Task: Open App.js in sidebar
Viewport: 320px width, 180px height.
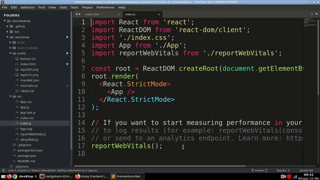Action: pos(24,107)
